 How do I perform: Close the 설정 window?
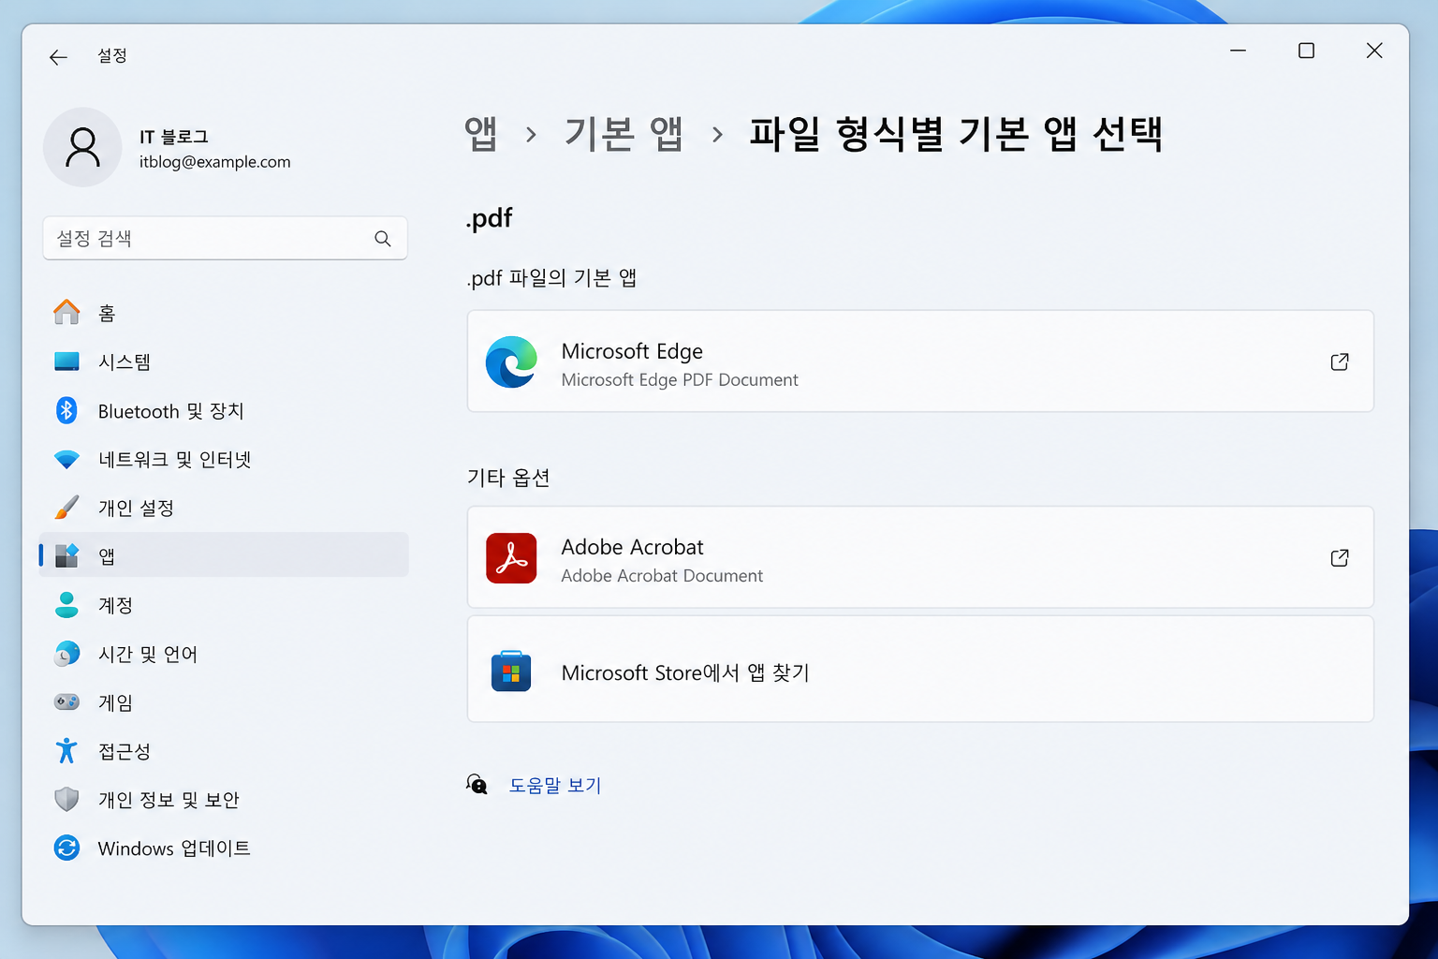pyautogui.click(x=1374, y=51)
